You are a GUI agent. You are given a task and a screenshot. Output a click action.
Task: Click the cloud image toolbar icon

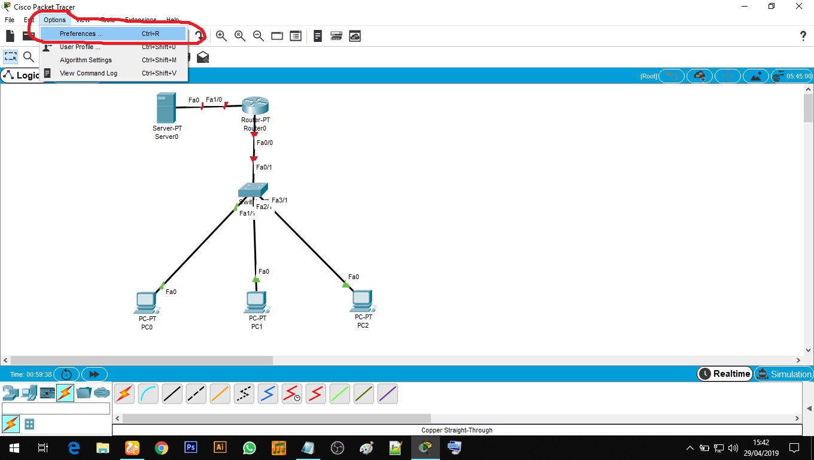coord(355,36)
